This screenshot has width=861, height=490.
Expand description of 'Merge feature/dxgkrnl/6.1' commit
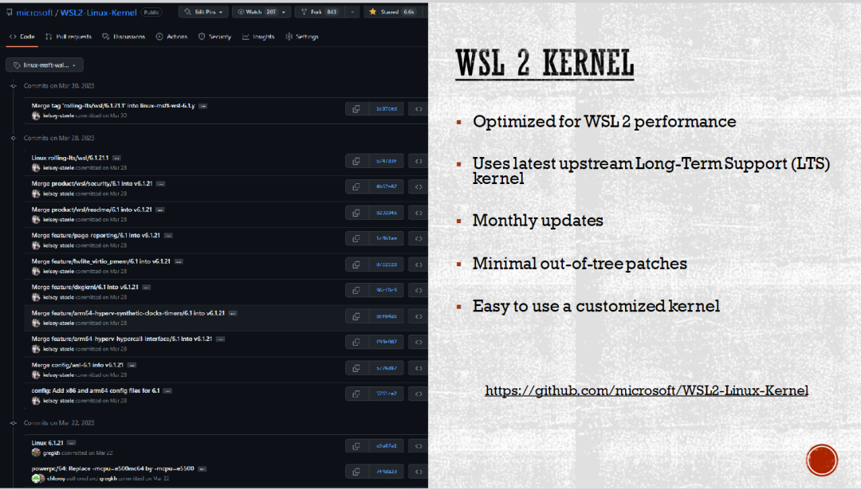146,288
